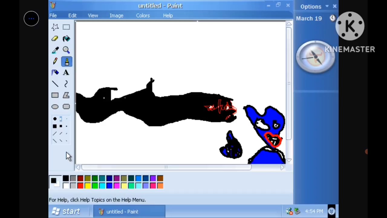The image size is (387, 218).
Task: Choose the magenta color swatch
Action: [116, 185]
